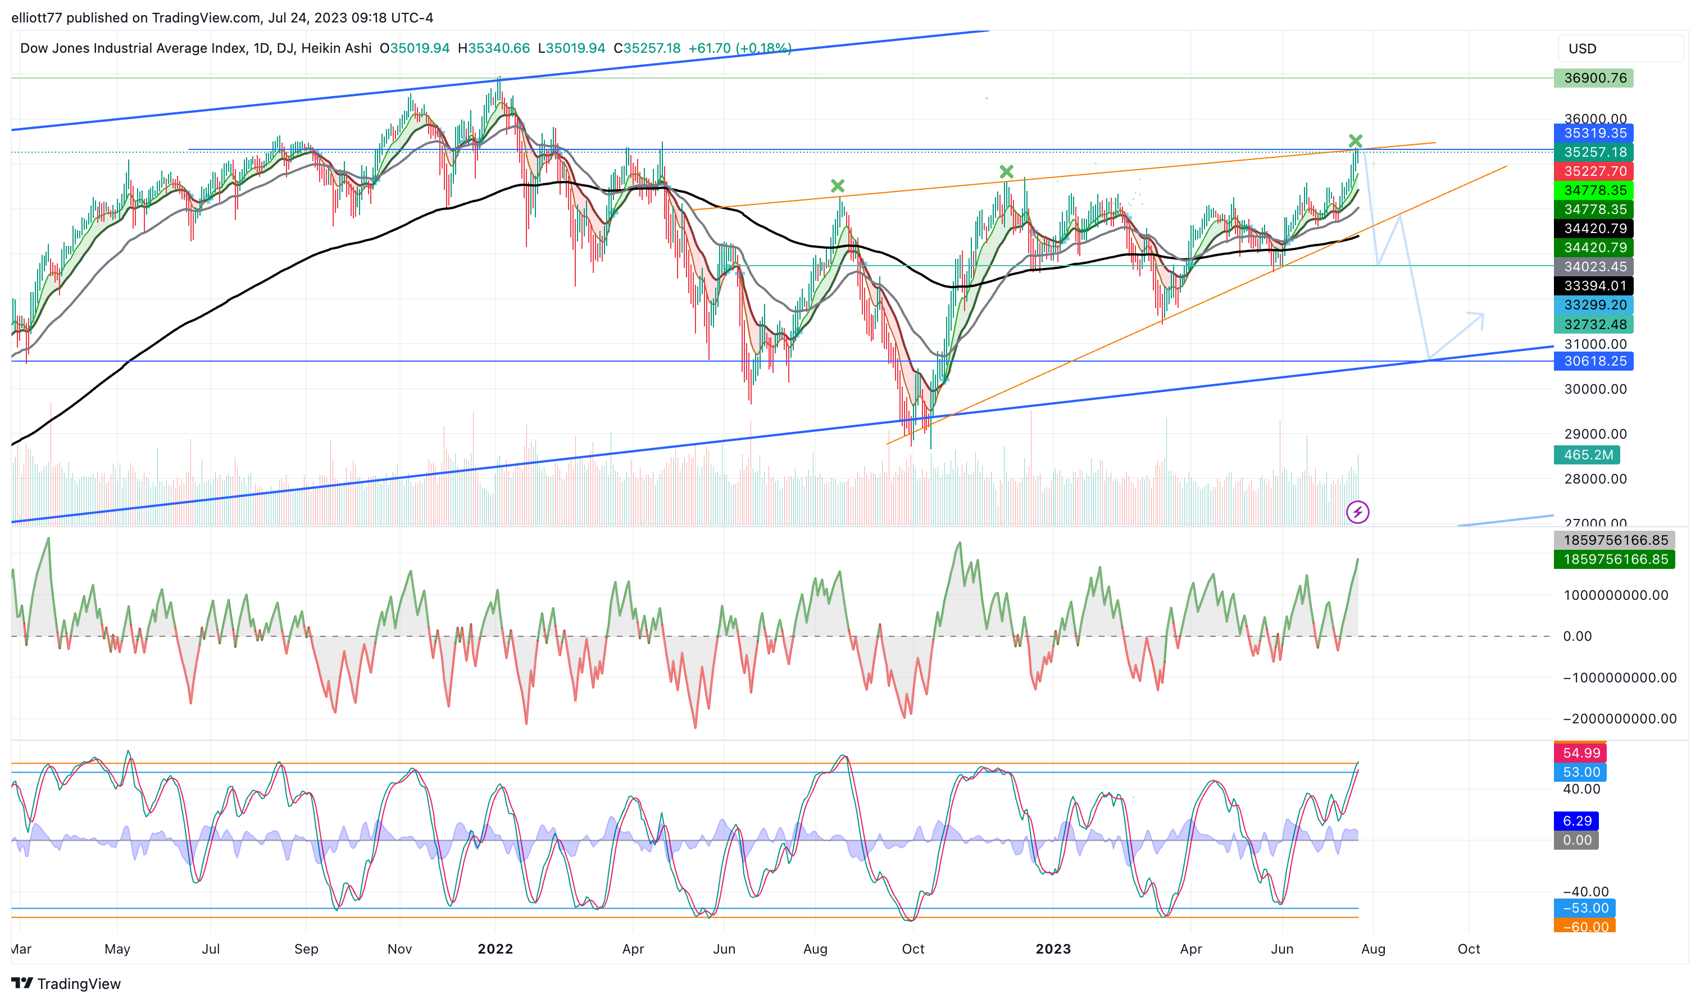The width and height of the screenshot is (1700, 1003).
Task: Click the 465.2M volume label
Action: pyautogui.click(x=1587, y=455)
